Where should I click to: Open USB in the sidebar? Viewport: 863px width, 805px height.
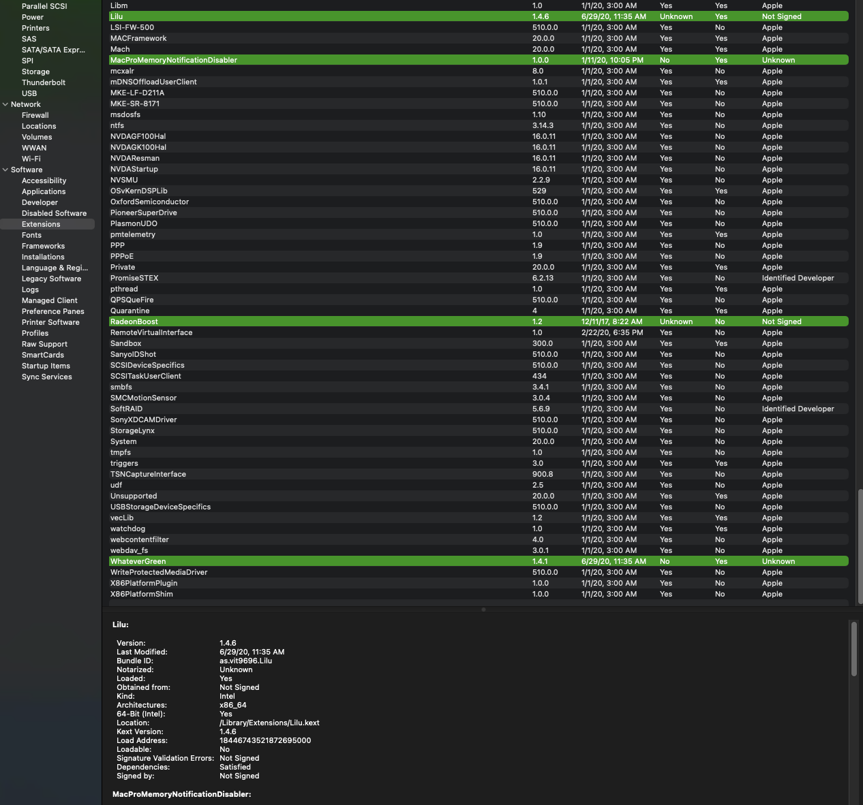pos(29,93)
